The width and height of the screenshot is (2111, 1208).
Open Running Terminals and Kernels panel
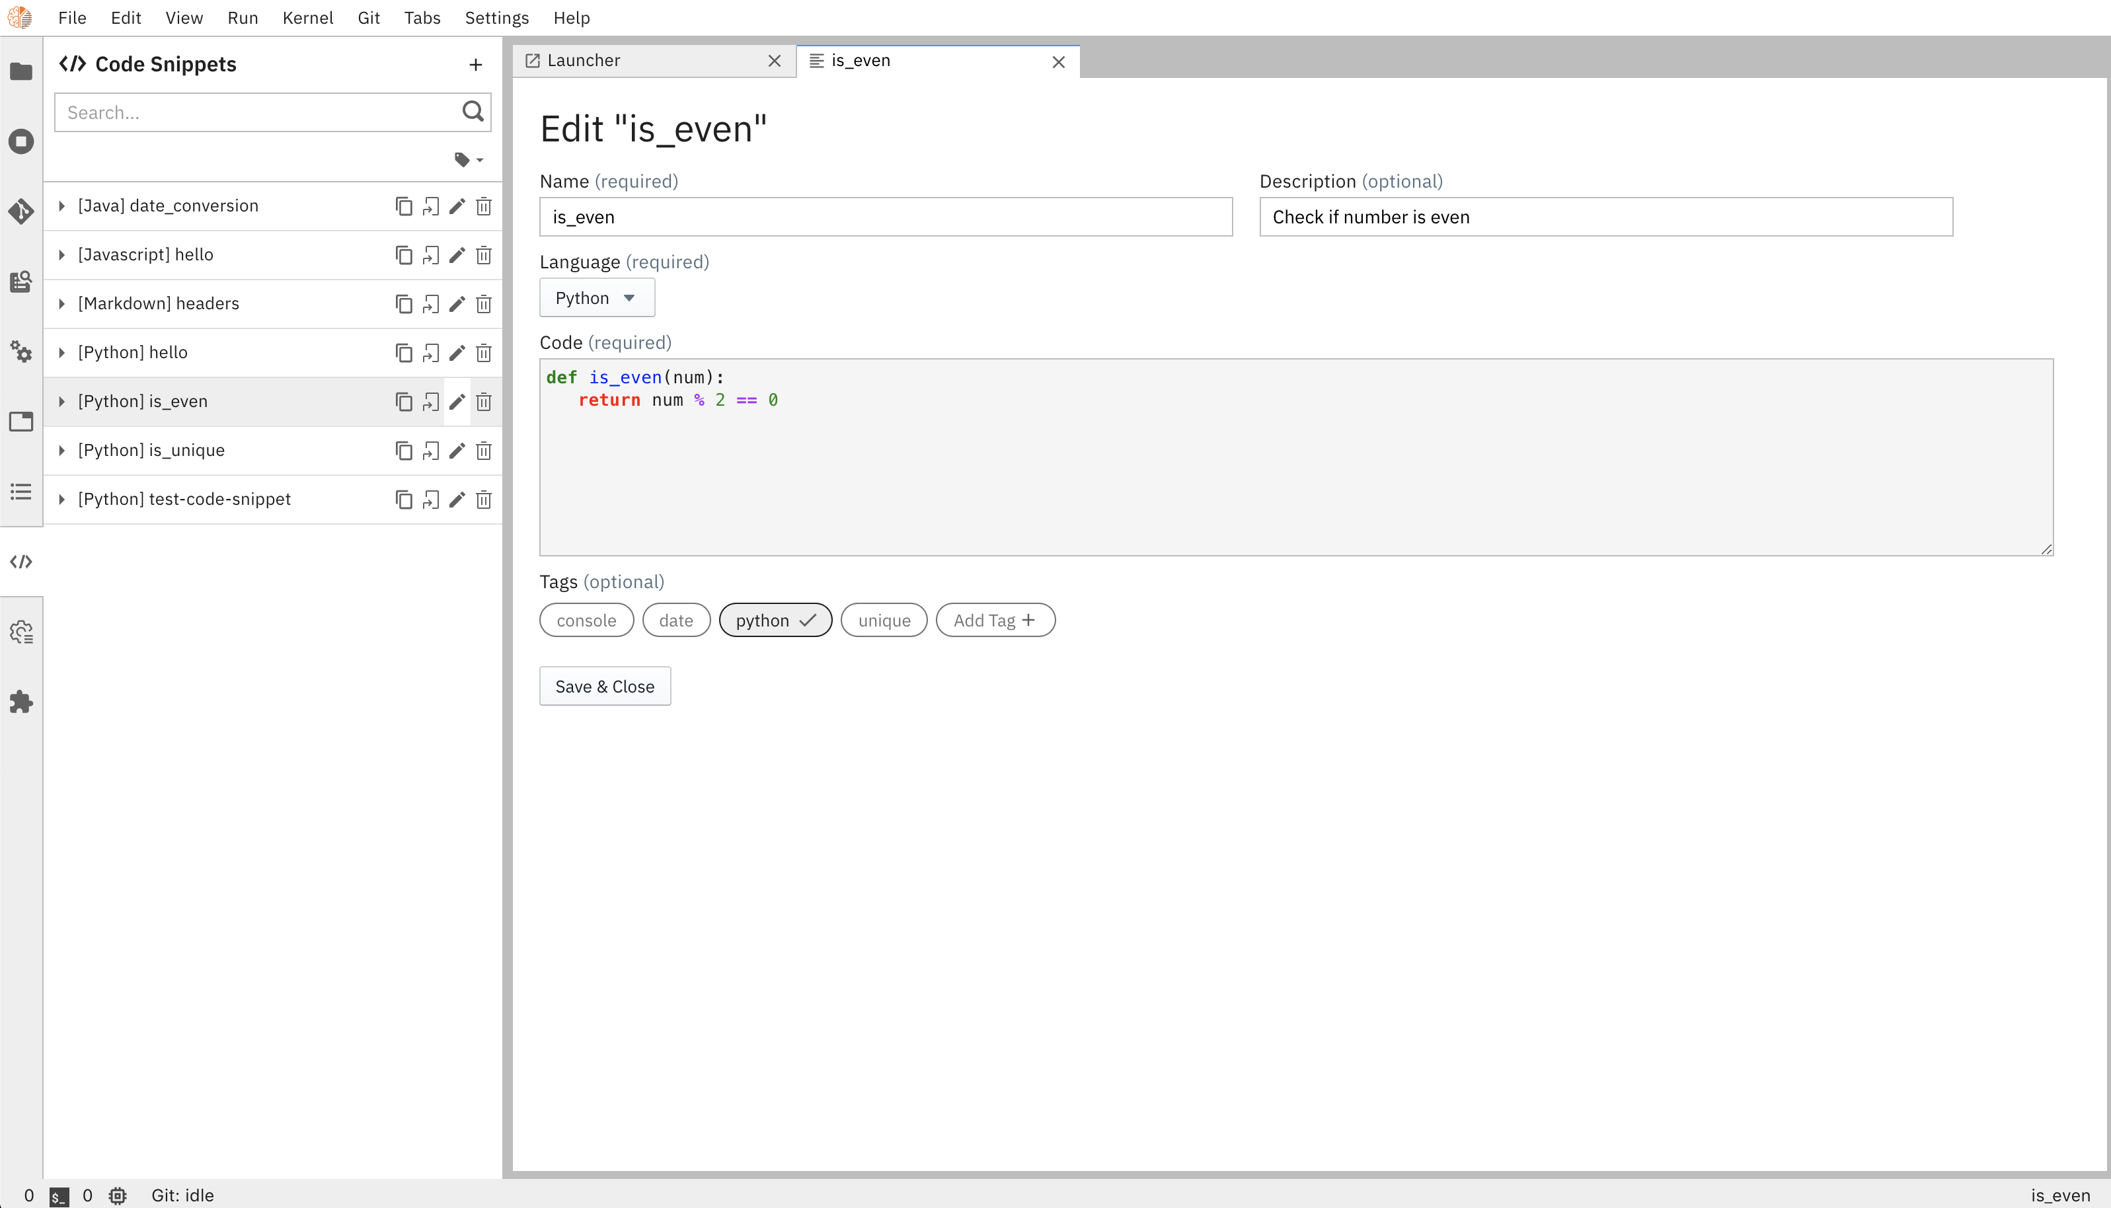pyautogui.click(x=22, y=141)
